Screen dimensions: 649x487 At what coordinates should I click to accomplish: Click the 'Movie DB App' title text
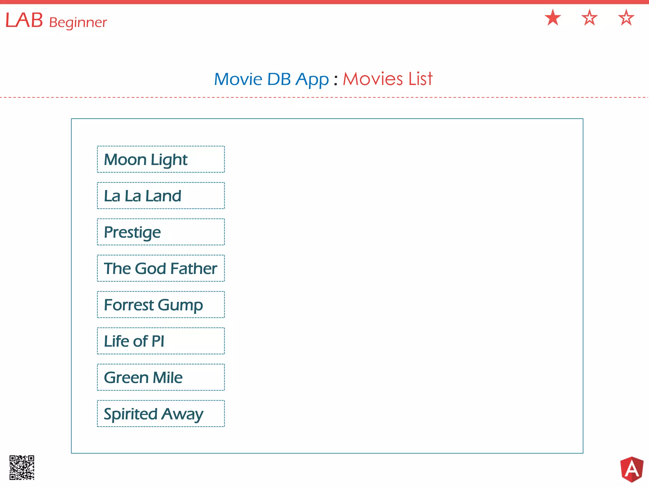[x=272, y=79]
